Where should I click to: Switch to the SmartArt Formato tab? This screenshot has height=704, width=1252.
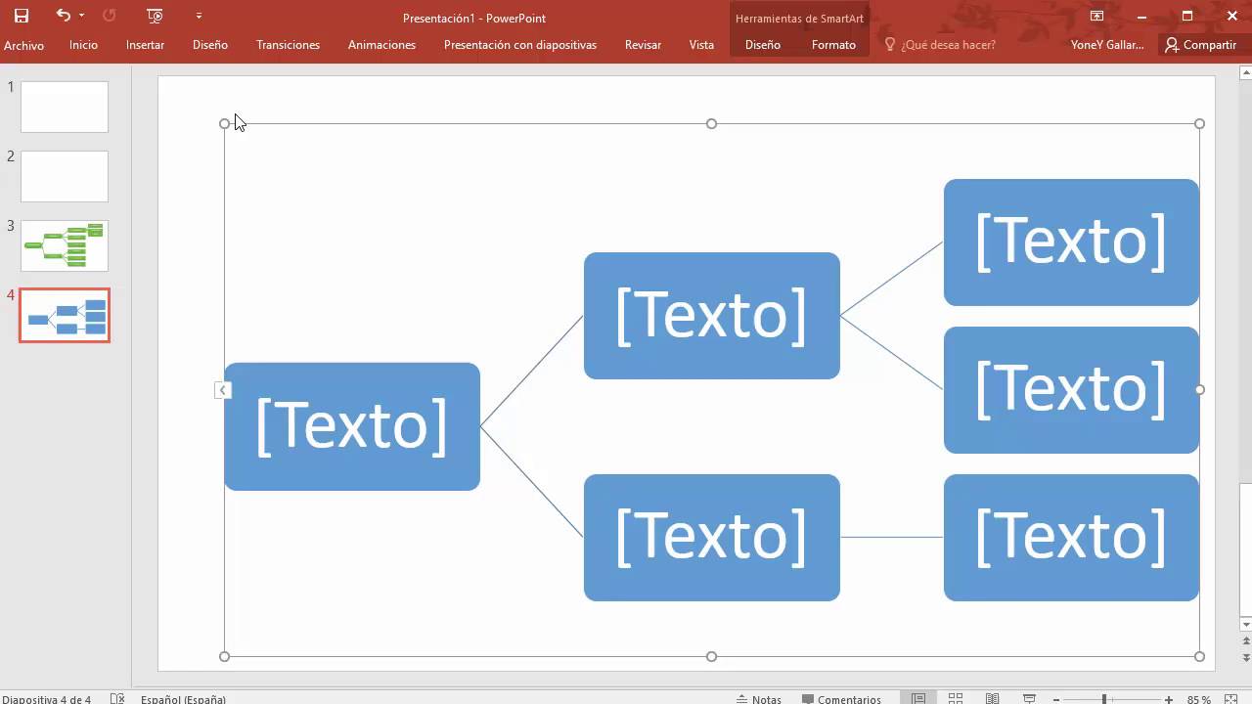[833, 45]
